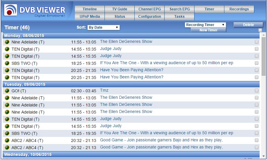Expand the Recording Timer dropdown

pyautogui.click(x=205, y=25)
